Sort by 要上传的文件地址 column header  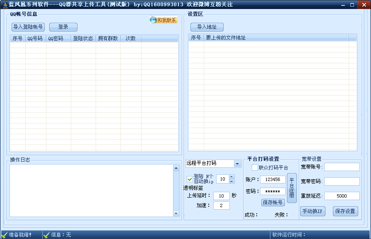pos(276,38)
